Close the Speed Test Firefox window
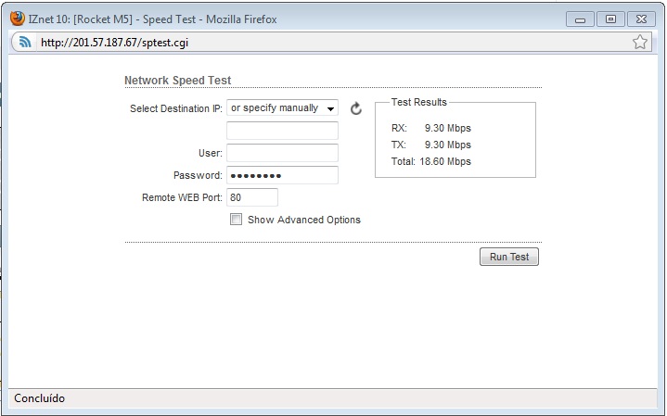 641,19
